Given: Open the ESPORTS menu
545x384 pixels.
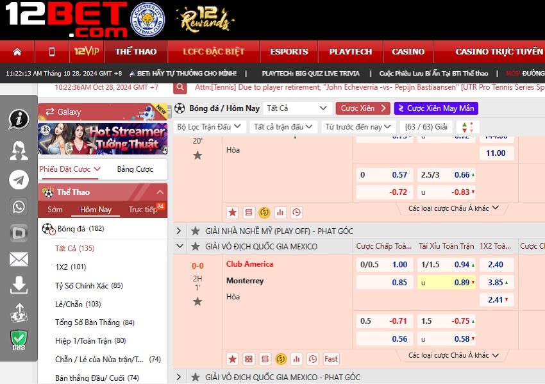Looking at the screenshot, I should [289, 52].
